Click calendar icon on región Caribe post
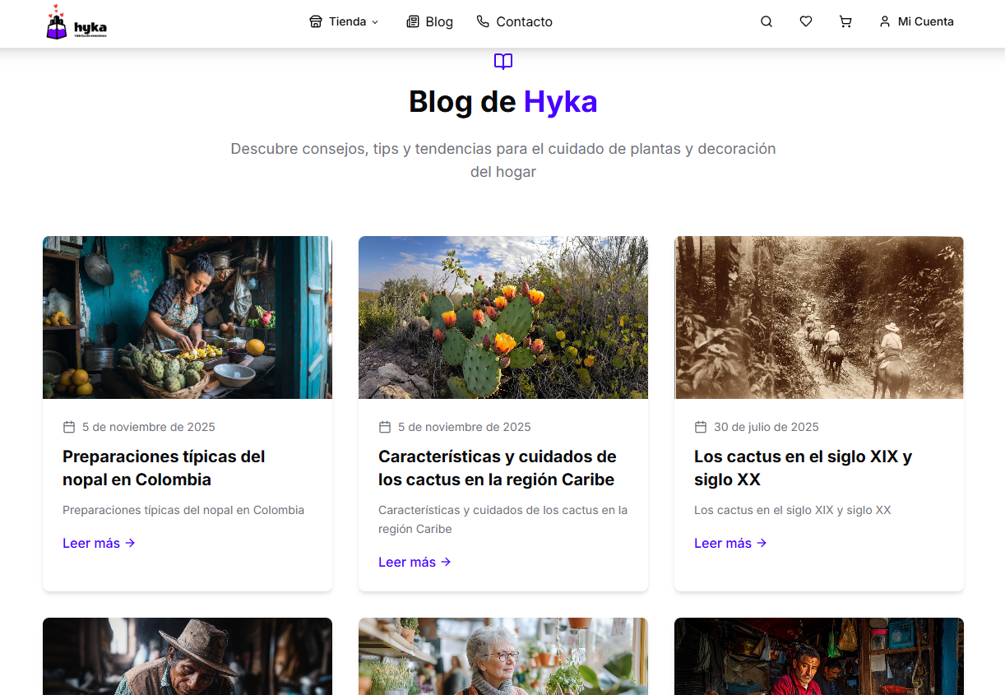 [385, 427]
